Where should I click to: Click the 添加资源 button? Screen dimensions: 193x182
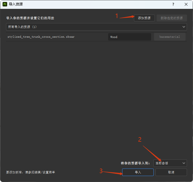point(144,18)
